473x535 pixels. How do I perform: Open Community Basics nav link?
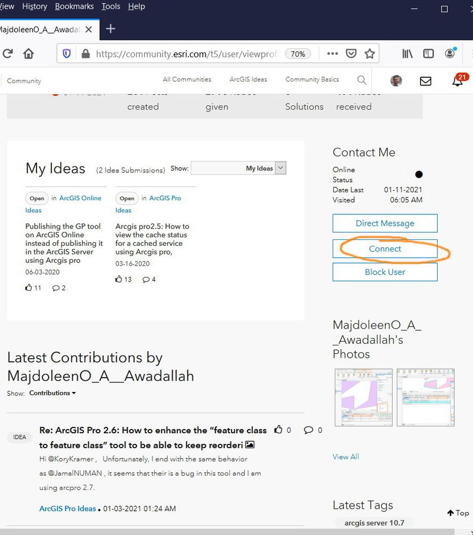pos(312,79)
